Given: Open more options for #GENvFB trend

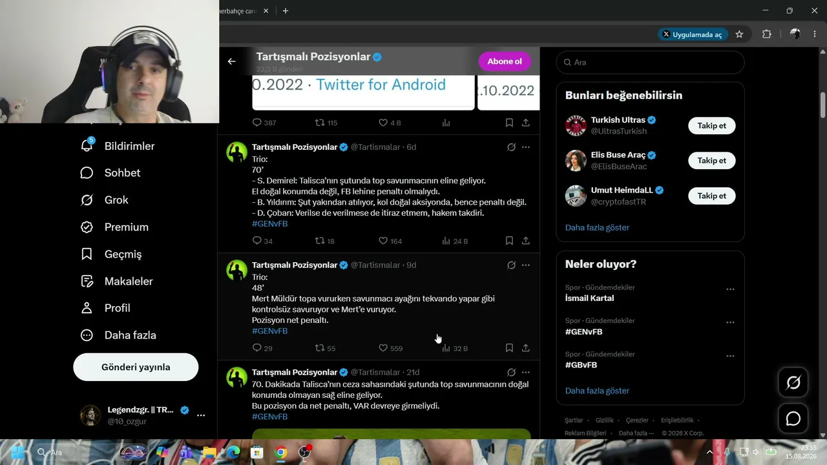Looking at the screenshot, I should 730,322.
